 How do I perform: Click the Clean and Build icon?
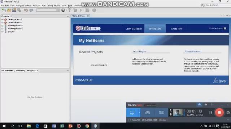(75, 10)
